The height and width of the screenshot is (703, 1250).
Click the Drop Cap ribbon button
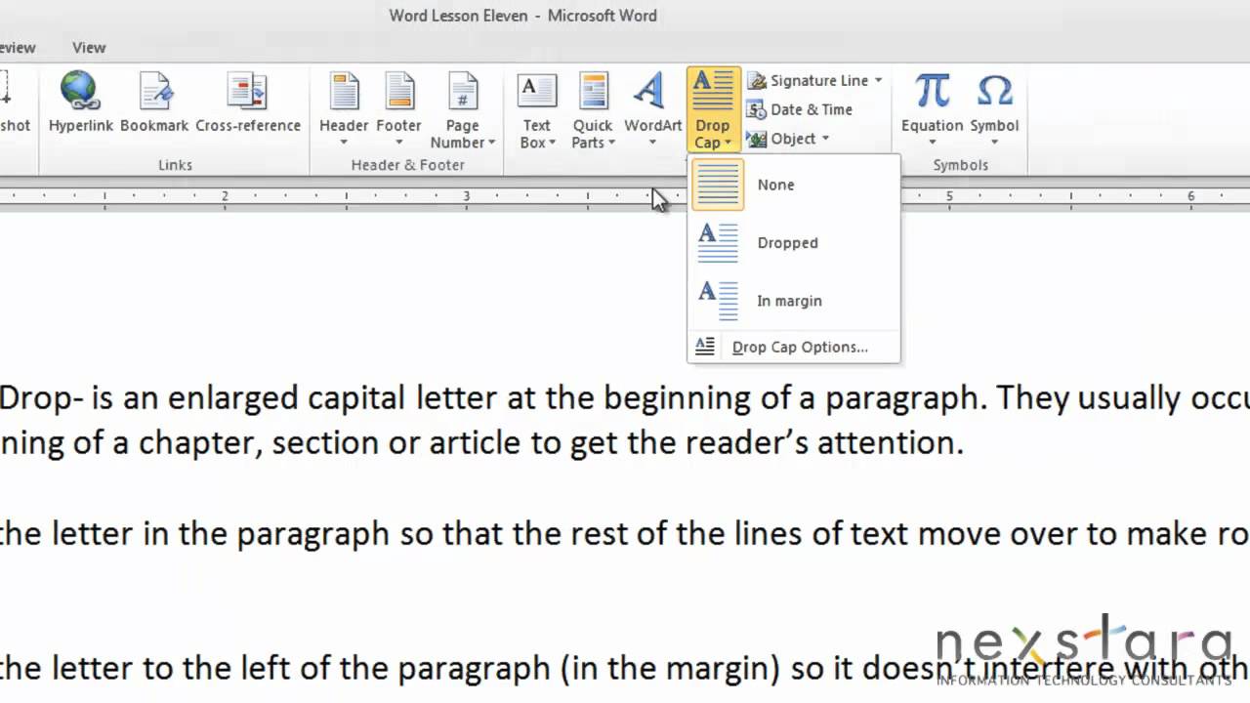[x=713, y=109]
